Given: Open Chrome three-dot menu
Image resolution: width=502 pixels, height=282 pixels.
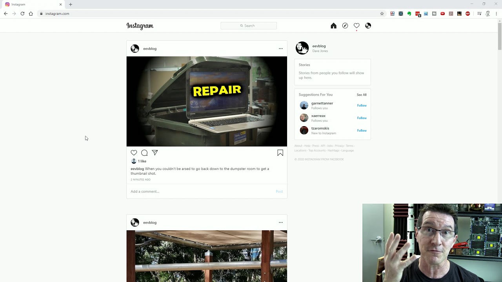Looking at the screenshot, I should click(497, 13).
